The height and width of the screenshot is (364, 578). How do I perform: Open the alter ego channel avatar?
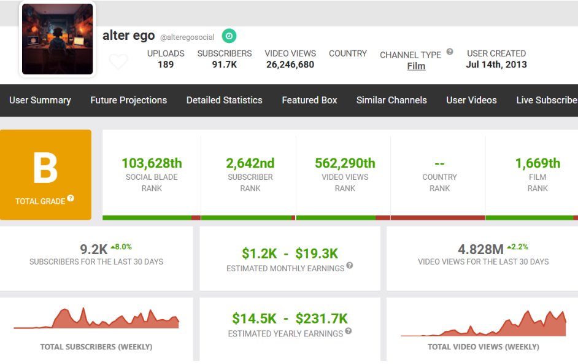point(58,39)
